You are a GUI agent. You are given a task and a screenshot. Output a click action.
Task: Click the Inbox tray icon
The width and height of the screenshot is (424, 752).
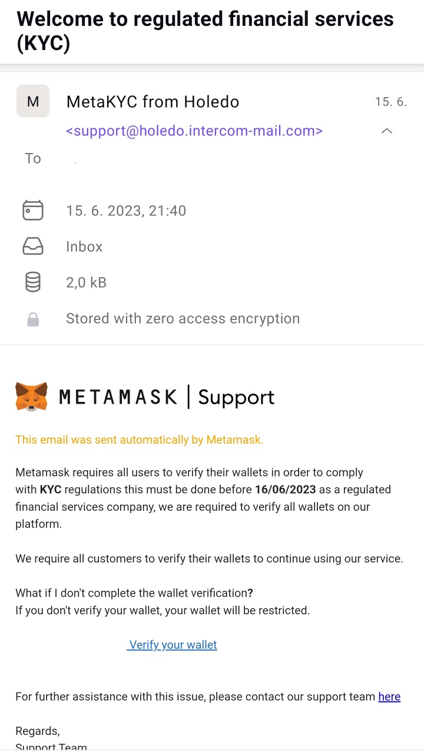point(33,247)
